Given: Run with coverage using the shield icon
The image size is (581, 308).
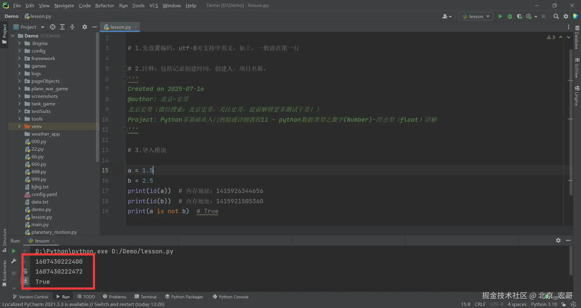Looking at the screenshot, I should pos(520,16).
